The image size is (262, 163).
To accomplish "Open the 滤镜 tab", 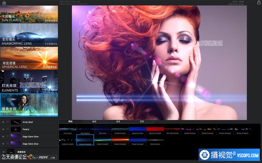I will pyautogui.click(x=118, y=121).
